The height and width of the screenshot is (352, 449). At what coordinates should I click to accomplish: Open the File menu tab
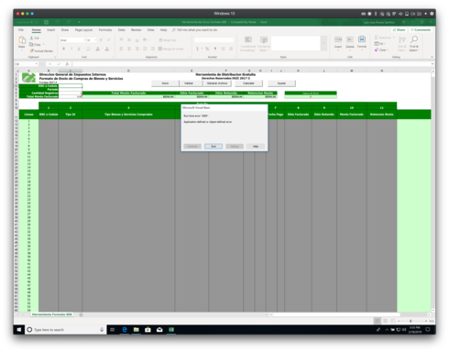21,30
